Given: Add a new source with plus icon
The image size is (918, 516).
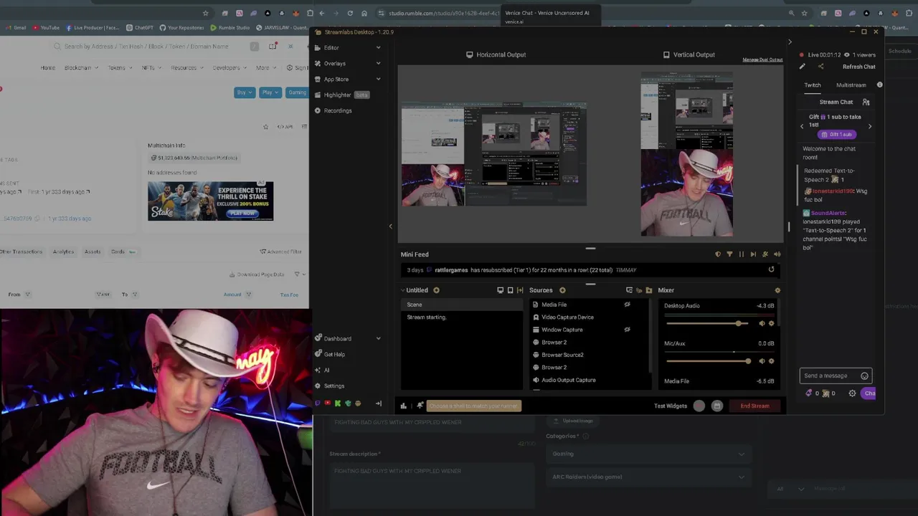Looking at the screenshot, I should pyautogui.click(x=562, y=290).
